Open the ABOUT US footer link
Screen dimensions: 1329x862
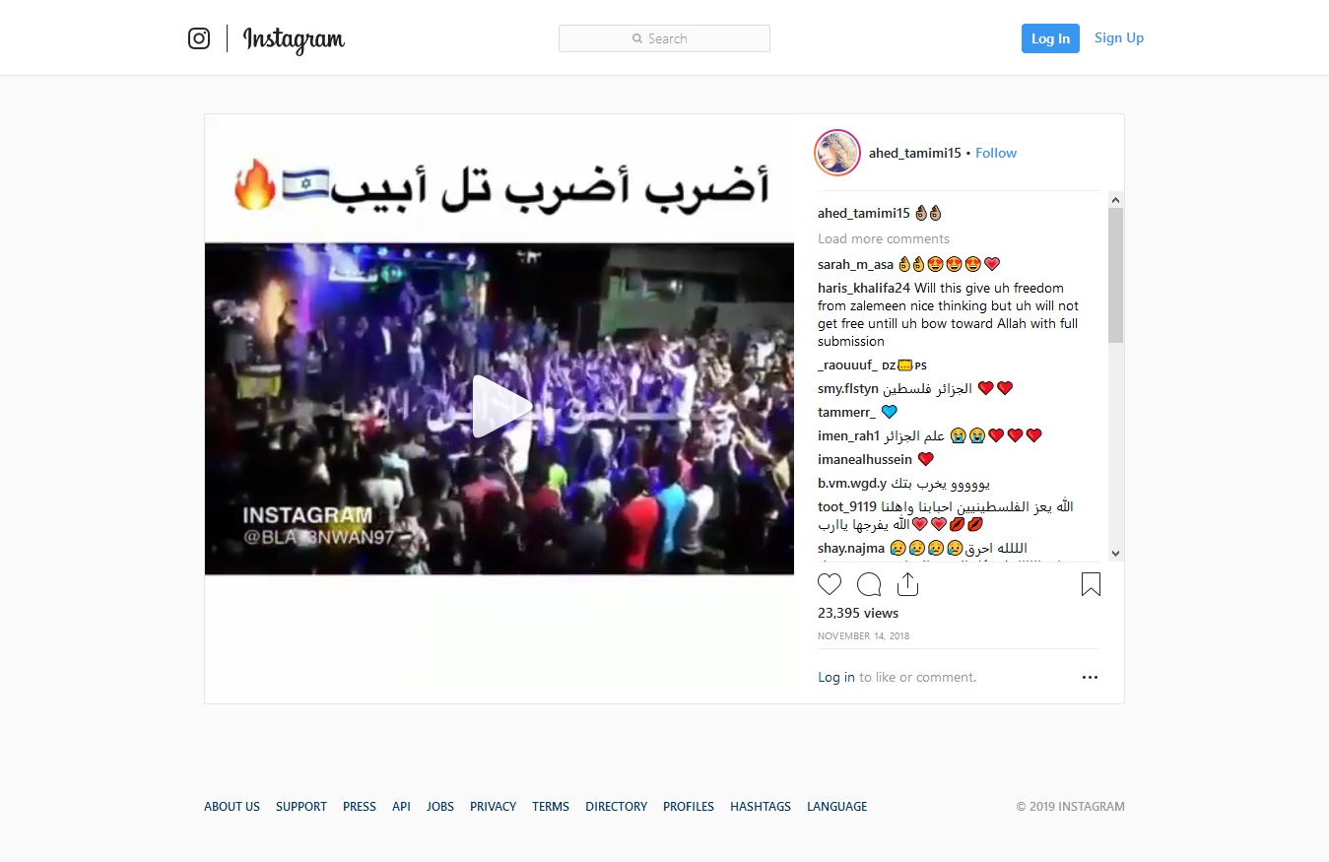pos(232,806)
